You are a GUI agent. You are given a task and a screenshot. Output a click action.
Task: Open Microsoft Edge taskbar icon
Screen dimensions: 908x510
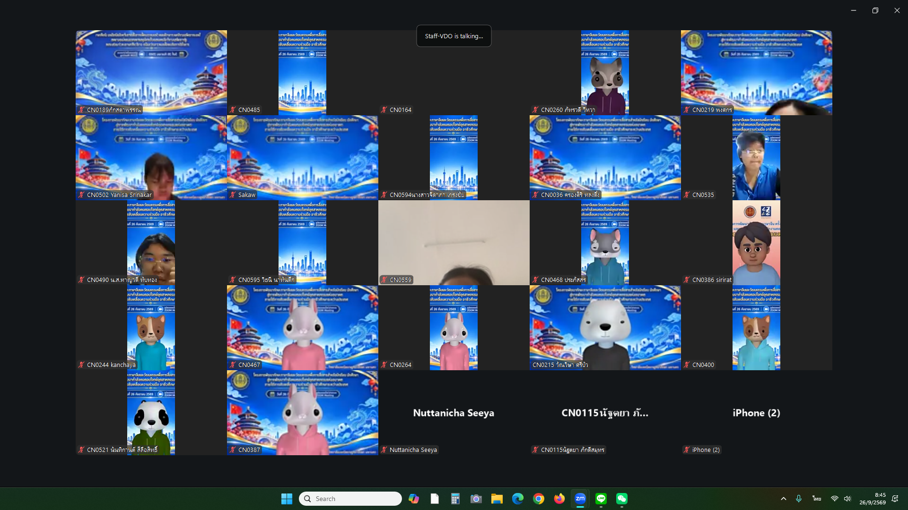[518, 499]
